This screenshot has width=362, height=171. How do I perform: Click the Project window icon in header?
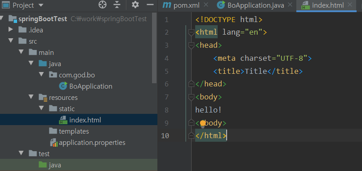[x=5, y=5]
